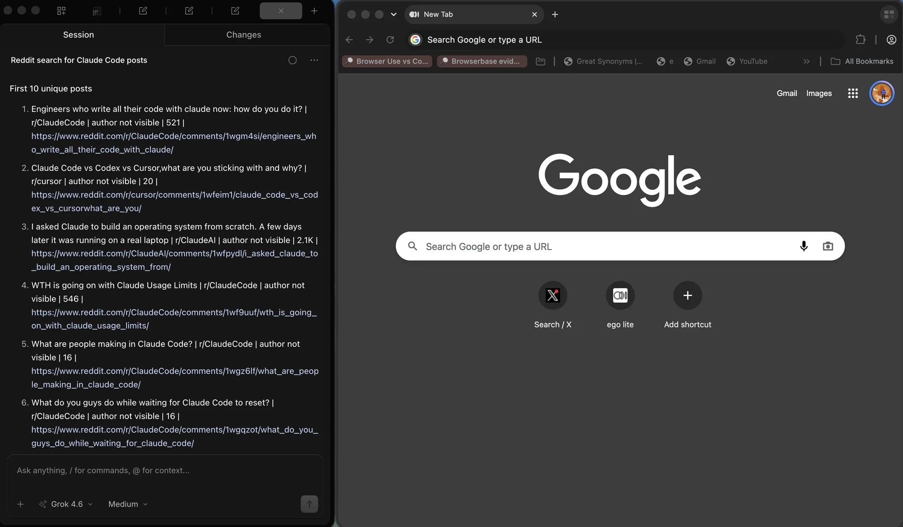This screenshot has height=527, width=903.
Task: Open Chrome's tab search chevron dropdown
Action: [x=394, y=14]
